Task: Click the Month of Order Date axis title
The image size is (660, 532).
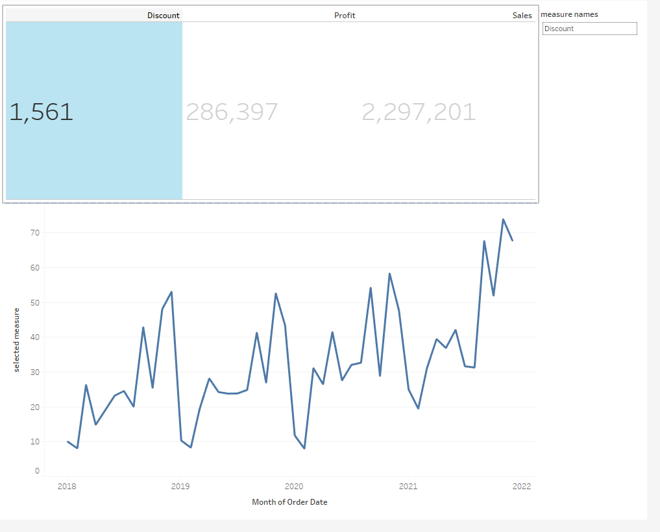Action: tap(289, 502)
